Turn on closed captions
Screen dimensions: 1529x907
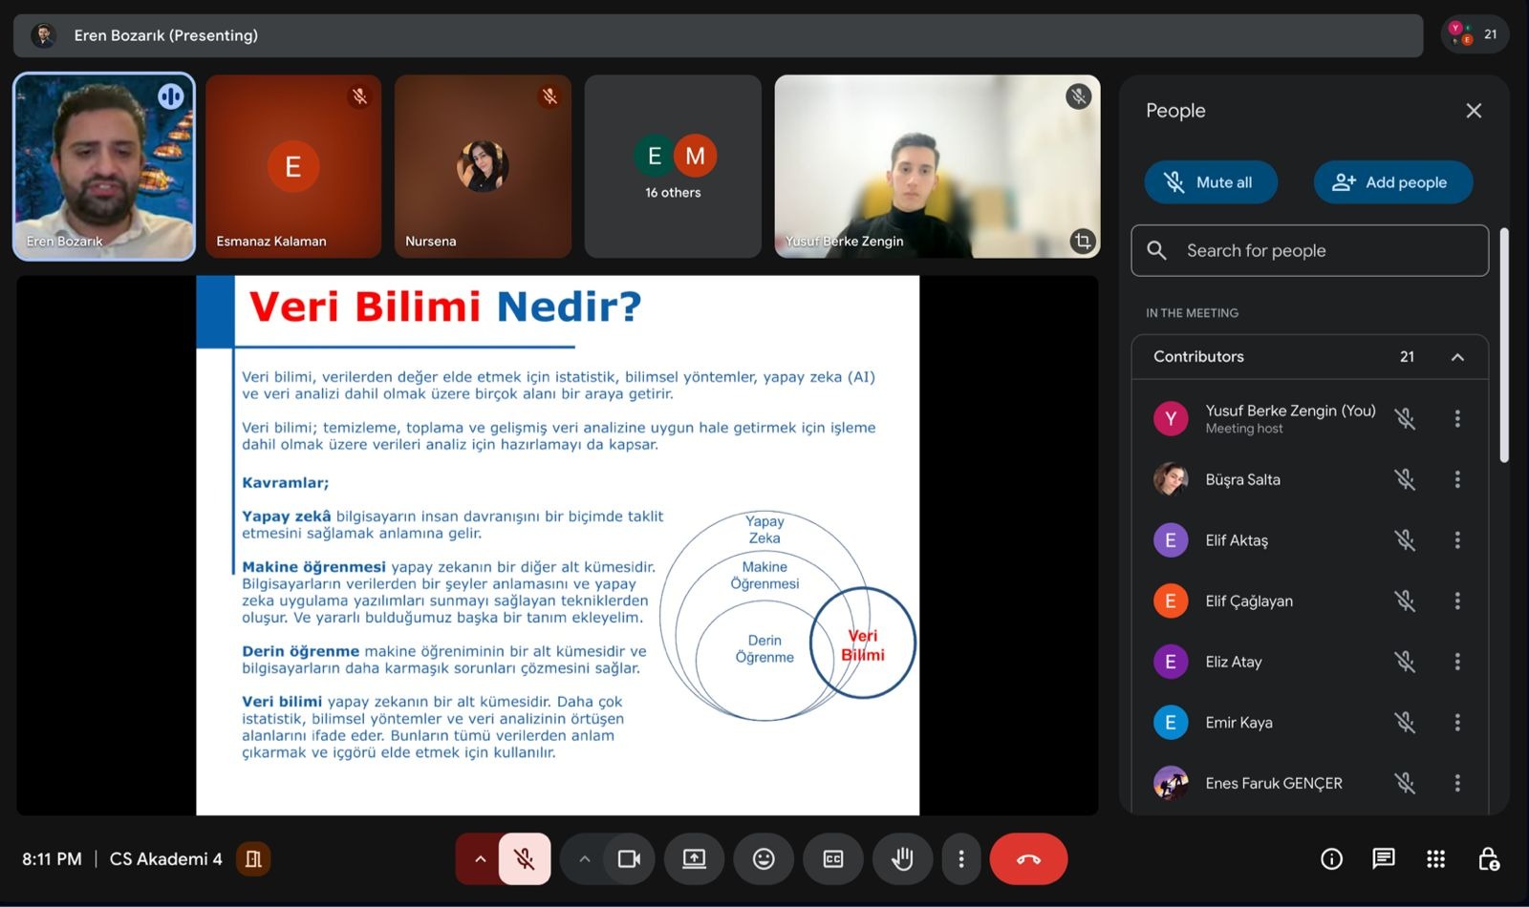pyautogui.click(x=833, y=859)
